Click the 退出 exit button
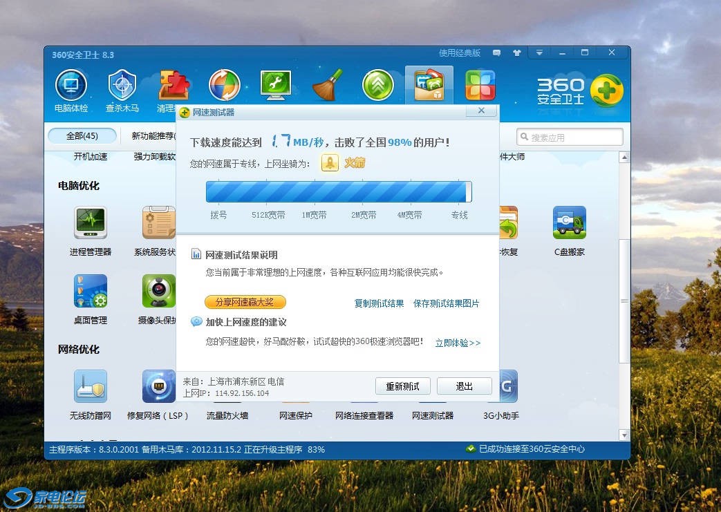The height and width of the screenshot is (512, 721). pos(465,386)
